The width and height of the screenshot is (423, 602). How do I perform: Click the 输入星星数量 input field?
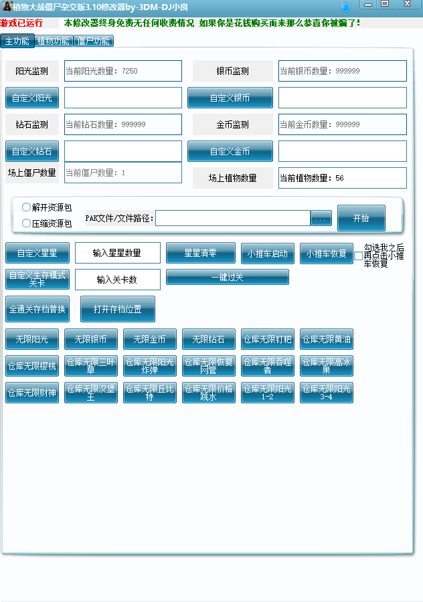(118, 253)
